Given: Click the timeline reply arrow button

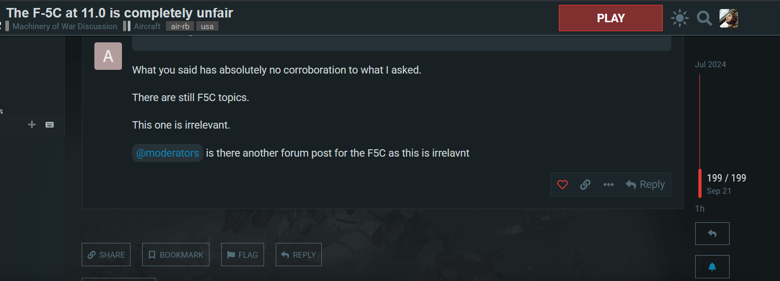Looking at the screenshot, I should [x=712, y=233].
